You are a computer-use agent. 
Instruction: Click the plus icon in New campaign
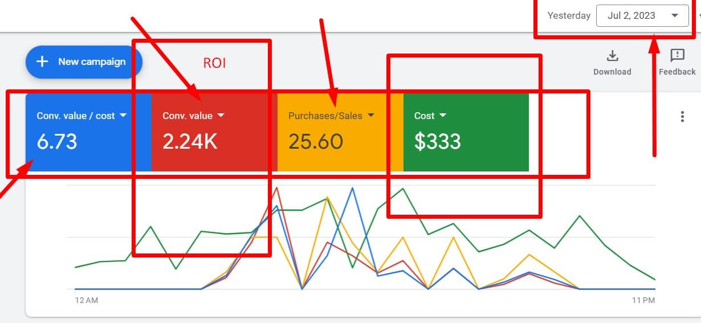pos(42,62)
